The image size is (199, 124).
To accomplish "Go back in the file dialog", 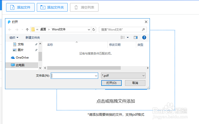I will point(10,30).
